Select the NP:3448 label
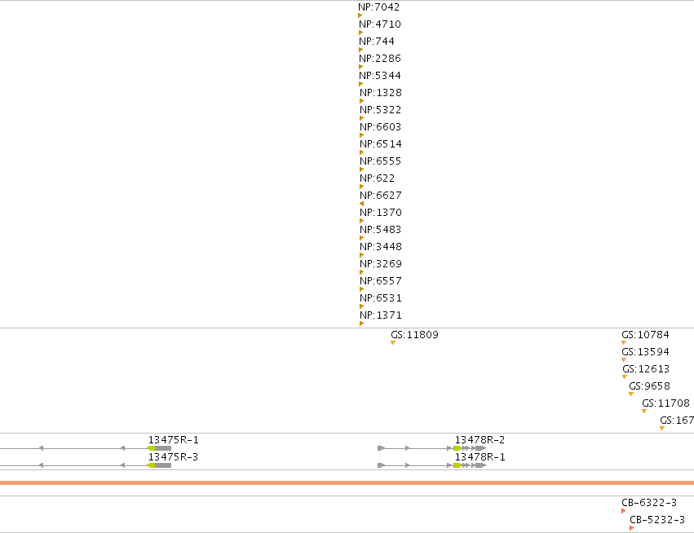The height and width of the screenshot is (533, 694). (381, 247)
